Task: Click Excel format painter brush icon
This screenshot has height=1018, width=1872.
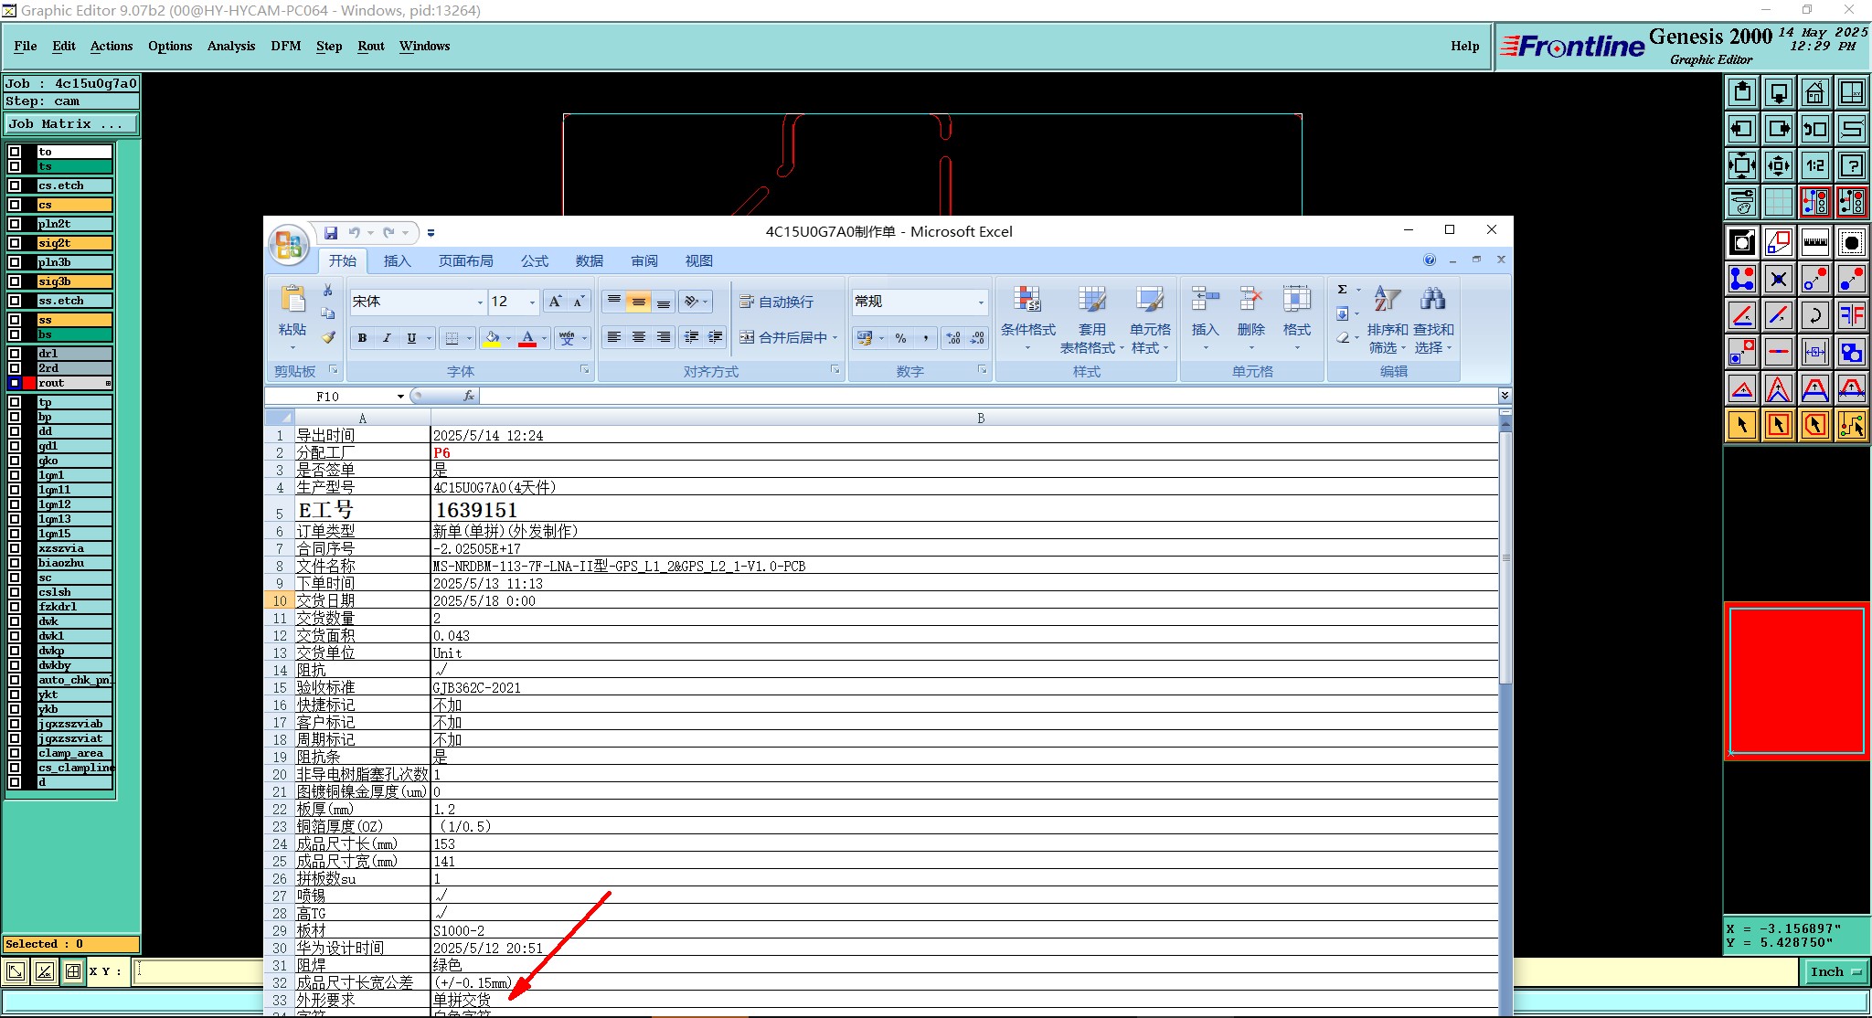Action: click(328, 337)
